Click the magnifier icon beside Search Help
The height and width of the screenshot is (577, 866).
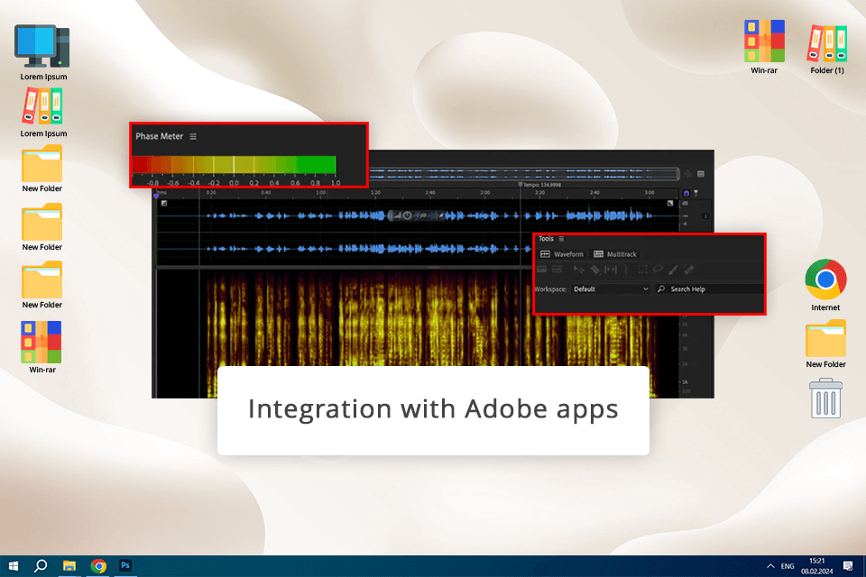click(660, 288)
